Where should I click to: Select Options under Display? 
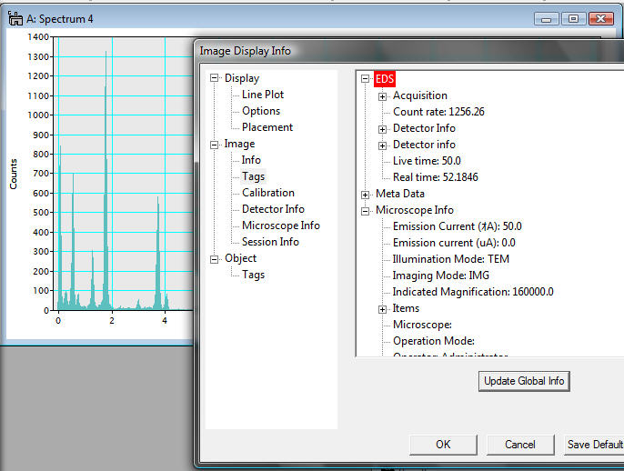click(261, 111)
